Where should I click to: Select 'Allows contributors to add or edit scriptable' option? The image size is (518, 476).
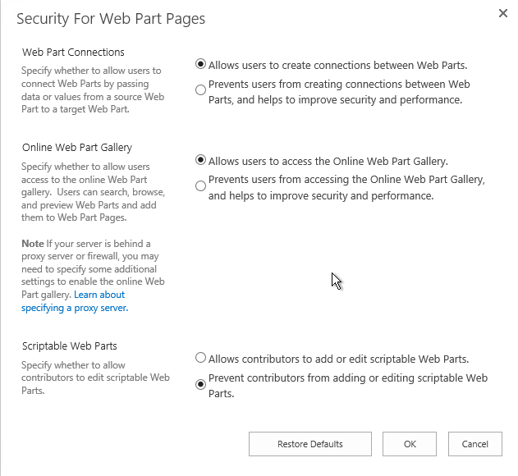coord(201,358)
